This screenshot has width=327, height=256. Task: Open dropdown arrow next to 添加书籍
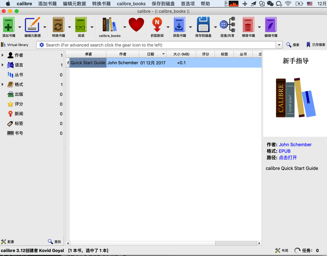click(20, 27)
